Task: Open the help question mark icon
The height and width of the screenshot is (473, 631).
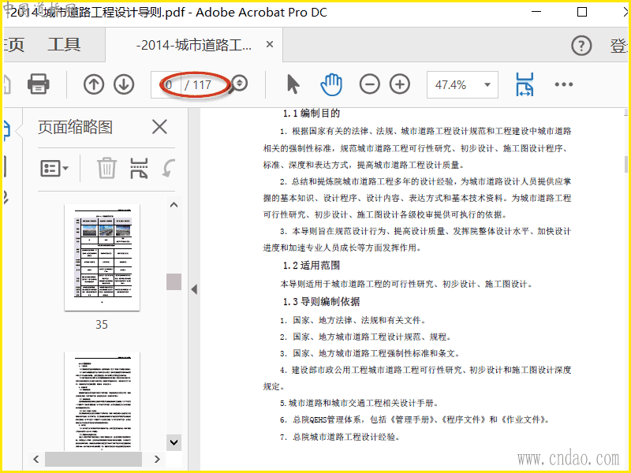Action: pyautogui.click(x=581, y=46)
